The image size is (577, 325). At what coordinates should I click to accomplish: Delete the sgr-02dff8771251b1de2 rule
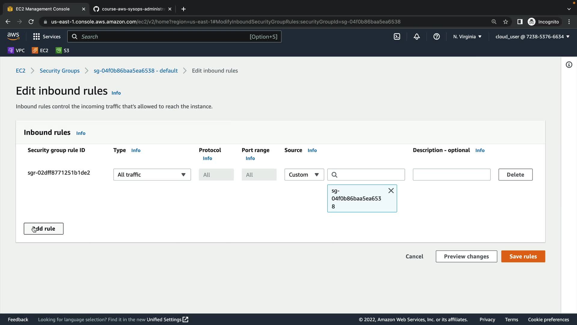[x=515, y=175]
